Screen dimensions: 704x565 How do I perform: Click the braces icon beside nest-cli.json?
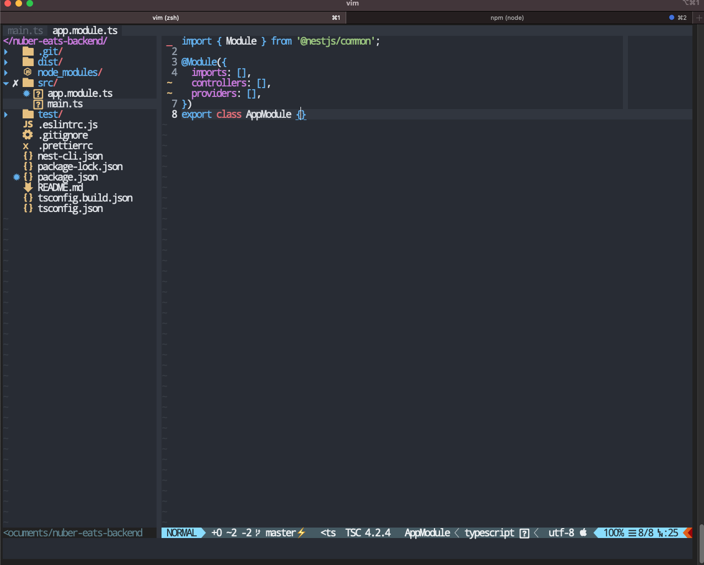pyautogui.click(x=28, y=156)
